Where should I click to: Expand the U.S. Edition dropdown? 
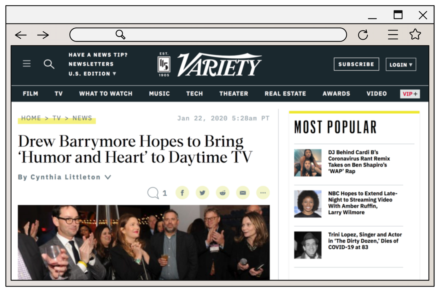[92, 74]
